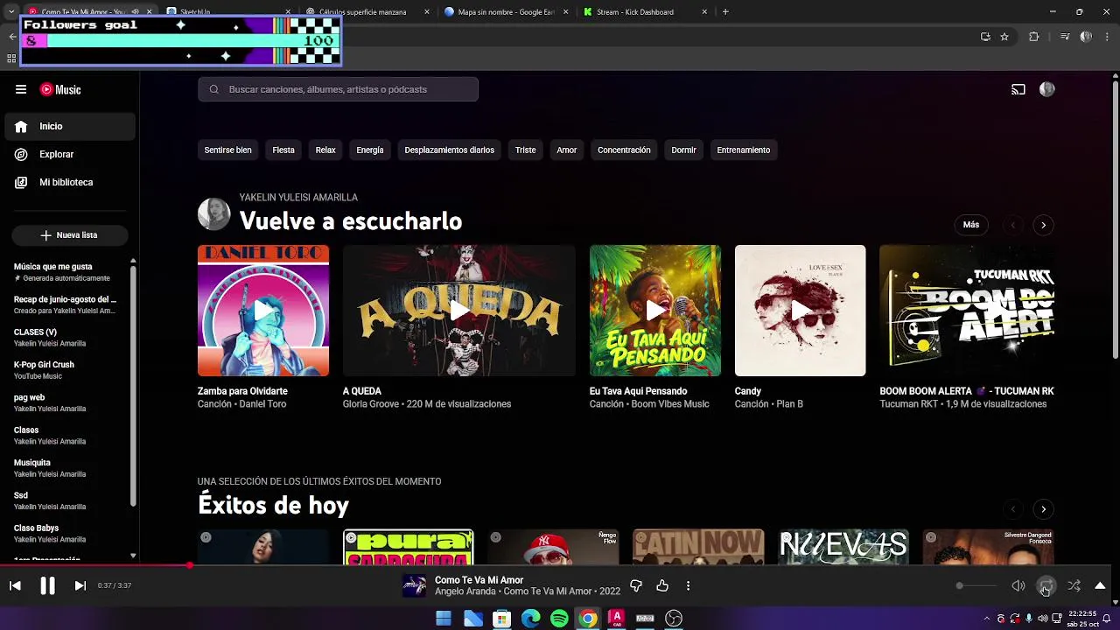This screenshot has width=1120, height=630.
Task: Open the Chrome extensions puzzle icon
Action: pyautogui.click(x=1034, y=37)
